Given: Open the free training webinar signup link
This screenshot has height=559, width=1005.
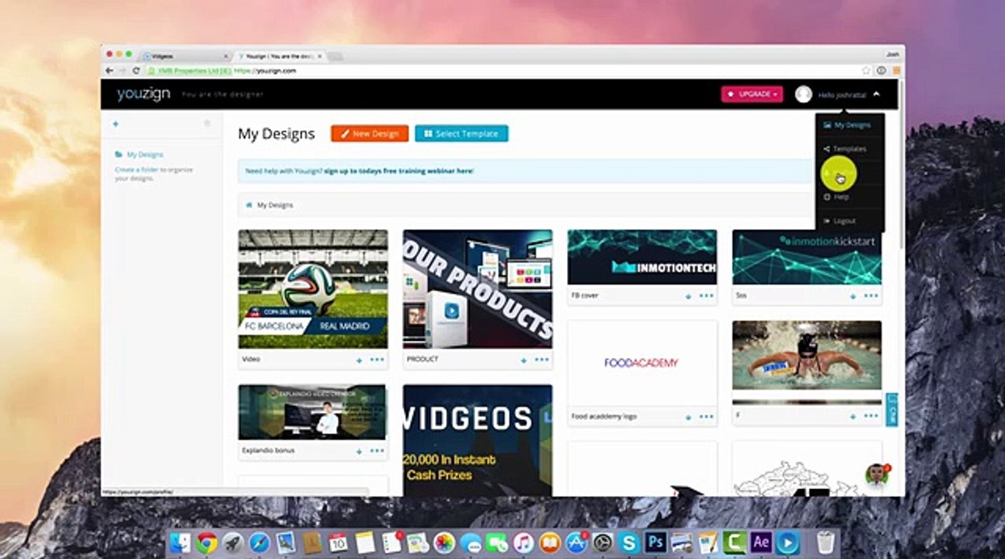Looking at the screenshot, I should 398,171.
